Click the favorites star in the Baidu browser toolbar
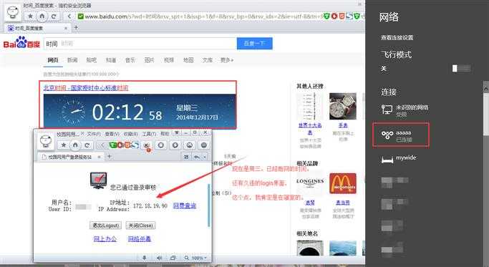The height and width of the screenshot is (267, 489). click(30, 16)
